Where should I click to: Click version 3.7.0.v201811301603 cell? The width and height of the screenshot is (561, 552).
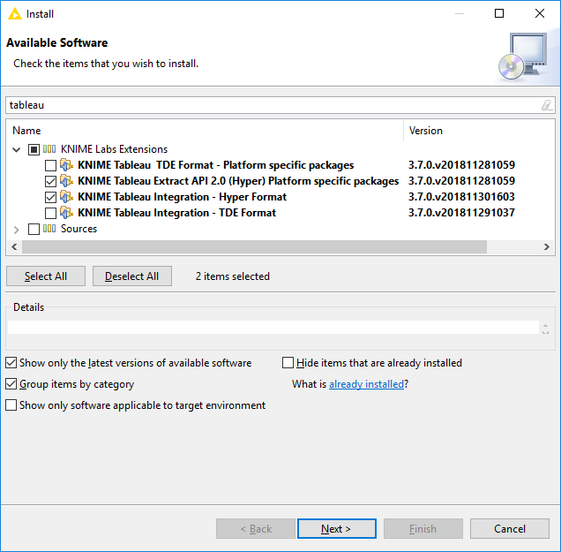pos(461,197)
